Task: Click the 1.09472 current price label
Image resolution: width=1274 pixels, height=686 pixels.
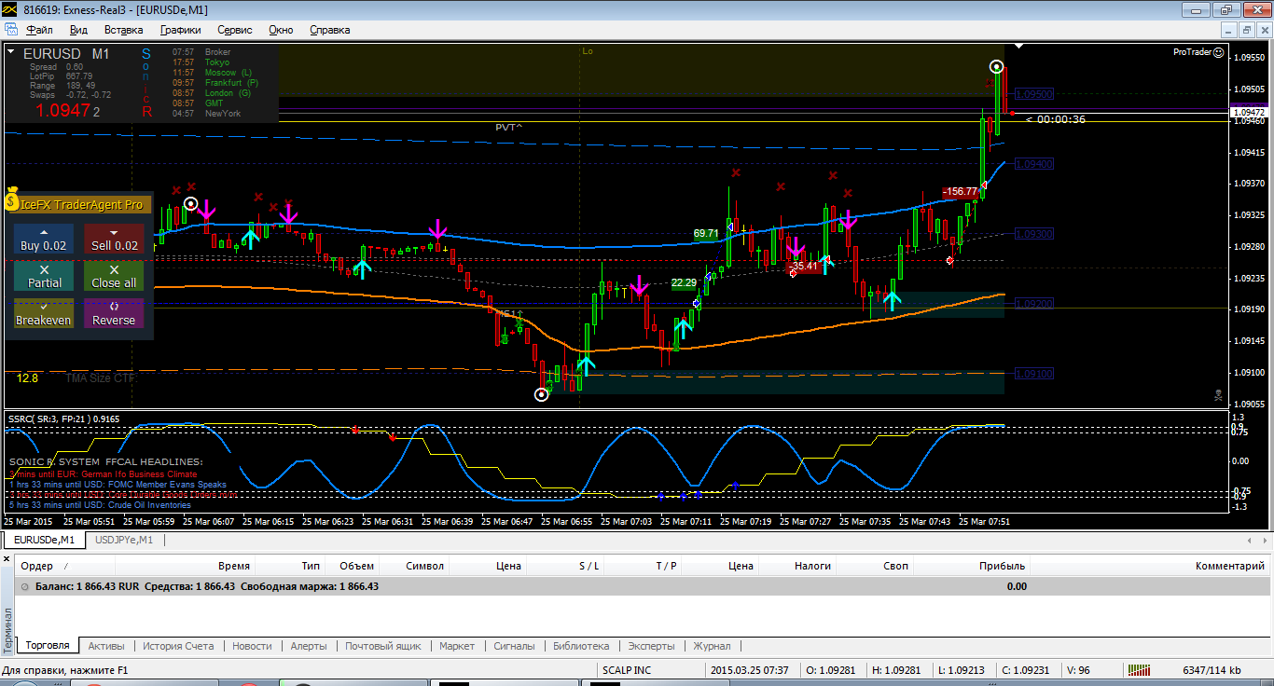Action: pyautogui.click(x=1247, y=112)
